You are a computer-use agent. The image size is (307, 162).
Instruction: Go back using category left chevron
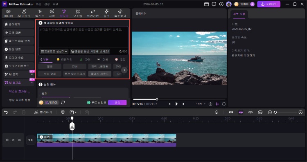point(41,59)
